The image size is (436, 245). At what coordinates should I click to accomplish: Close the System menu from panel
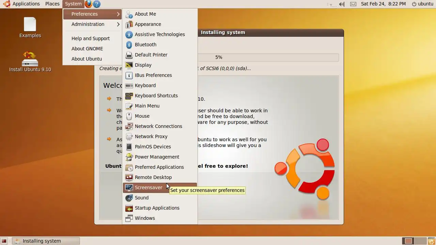(73, 4)
